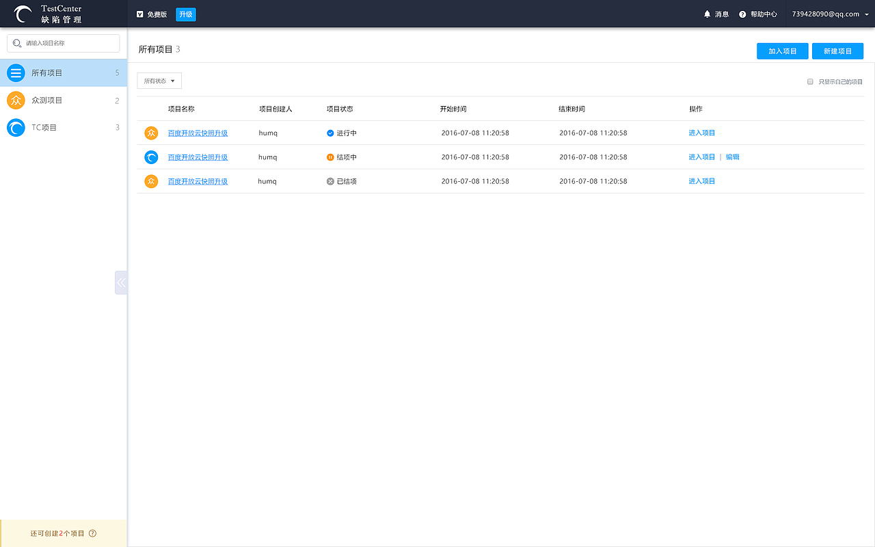Viewport: 875px width, 547px height.
Task: Click the question icon beside 还可创建2个项目
Action: tap(93, 533)
